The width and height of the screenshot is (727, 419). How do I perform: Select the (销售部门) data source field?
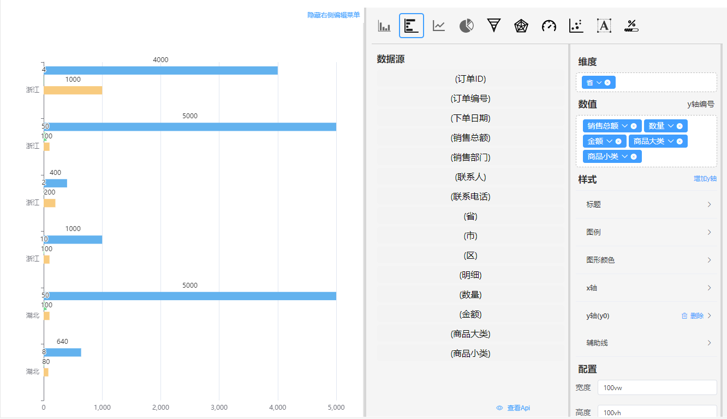(470, 157)
